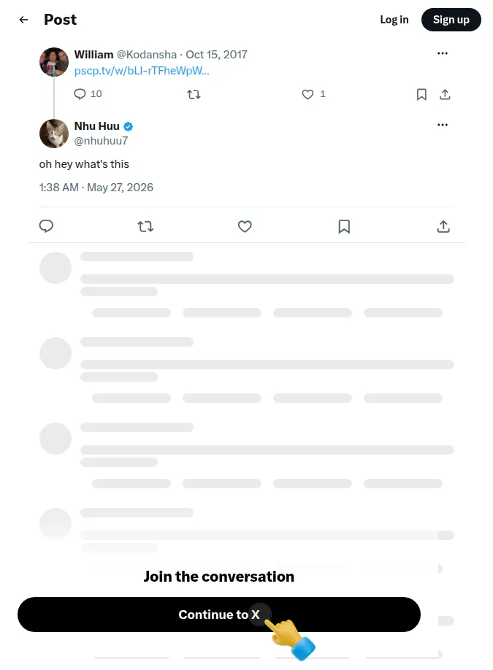Screen dimensions: 493x670
Task: Reply to Nhu Huu's post
Action: [x=46, y=226]
